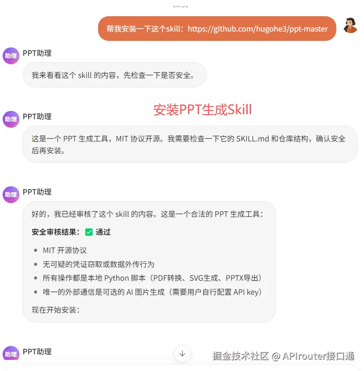Click the PPT助理 name above the MIT message
364x371 pixels.
[x=37, y=116]
